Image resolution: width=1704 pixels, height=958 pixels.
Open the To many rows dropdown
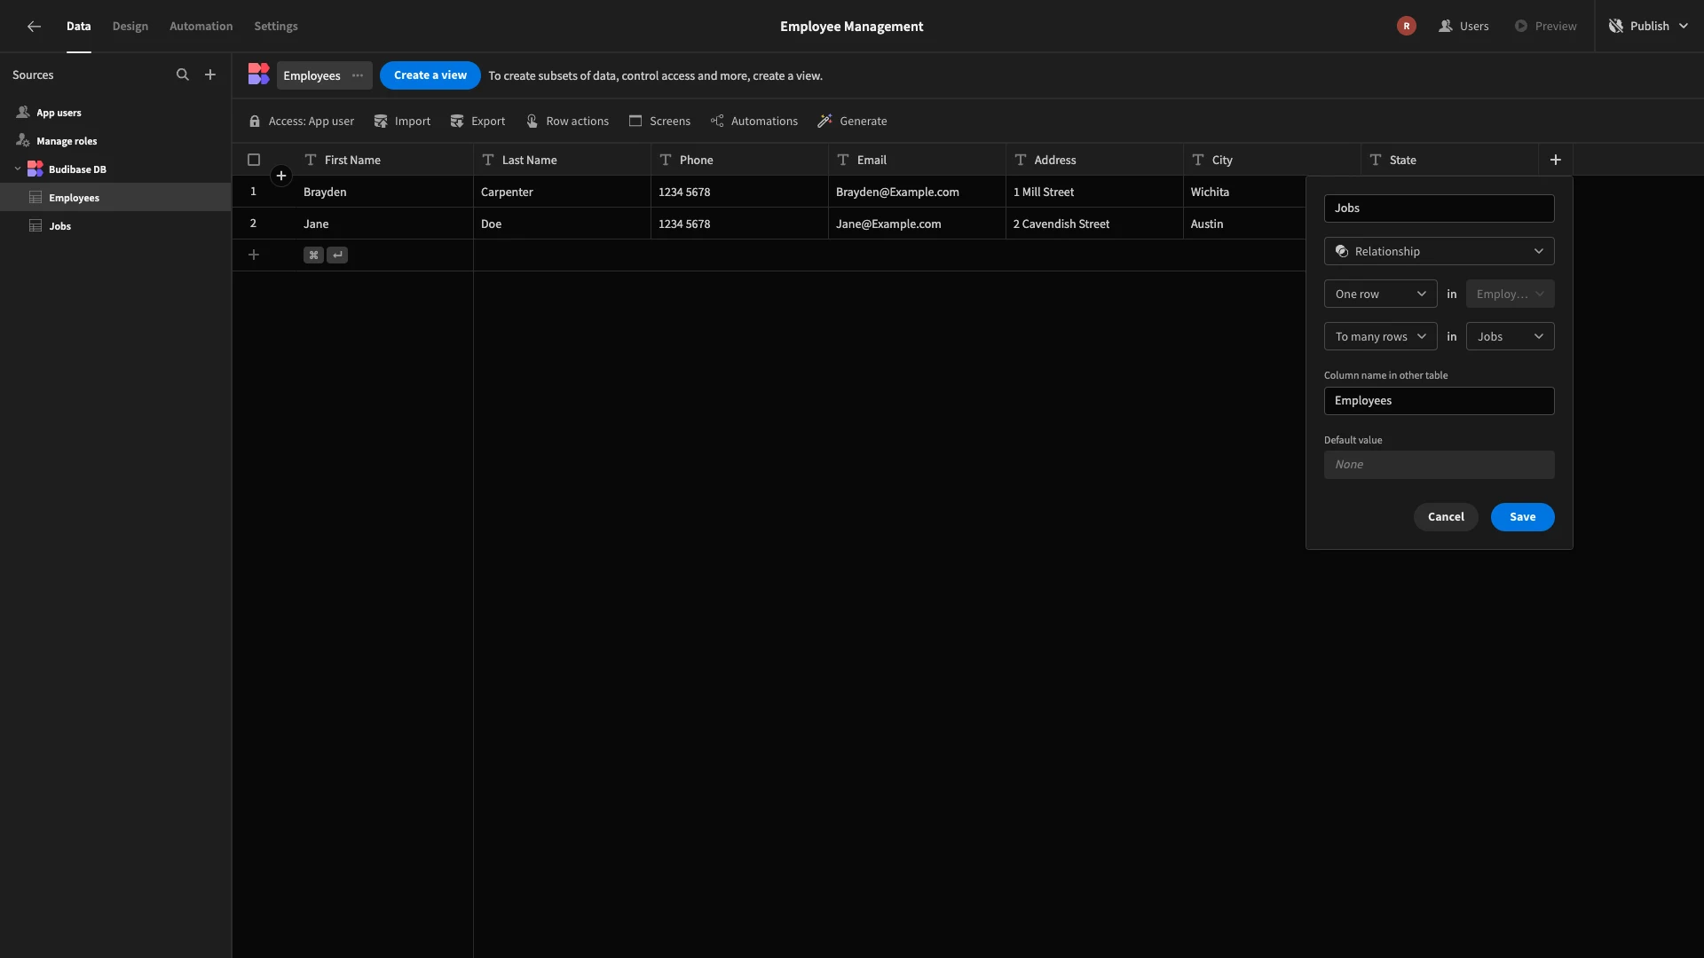(x=1381, y=337)
